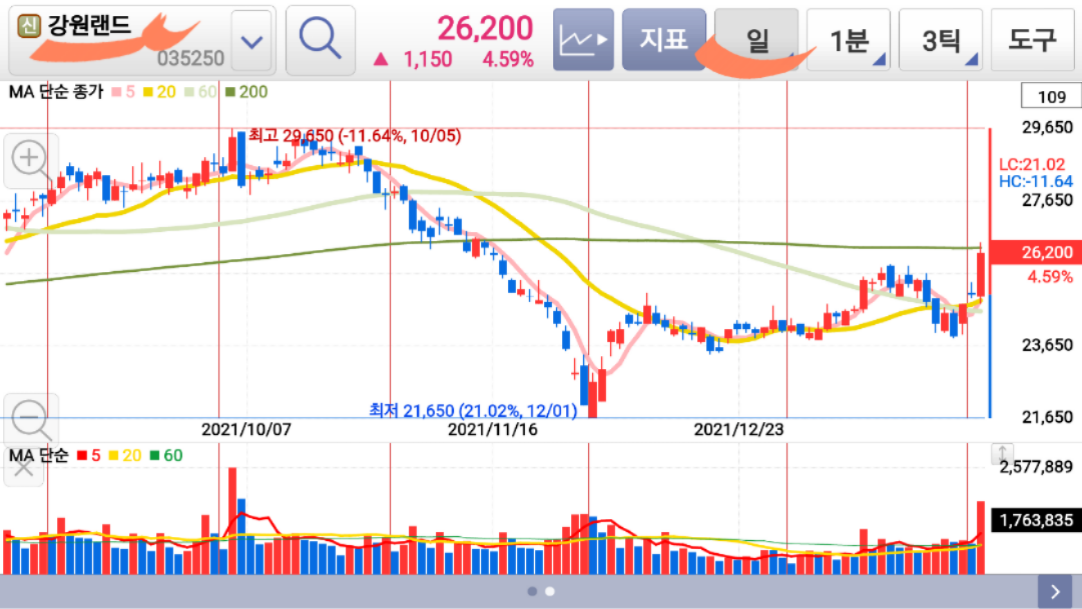Click the 23,650 price axis label
This screenshot has height=609, width=1082.
(1048, 345)
